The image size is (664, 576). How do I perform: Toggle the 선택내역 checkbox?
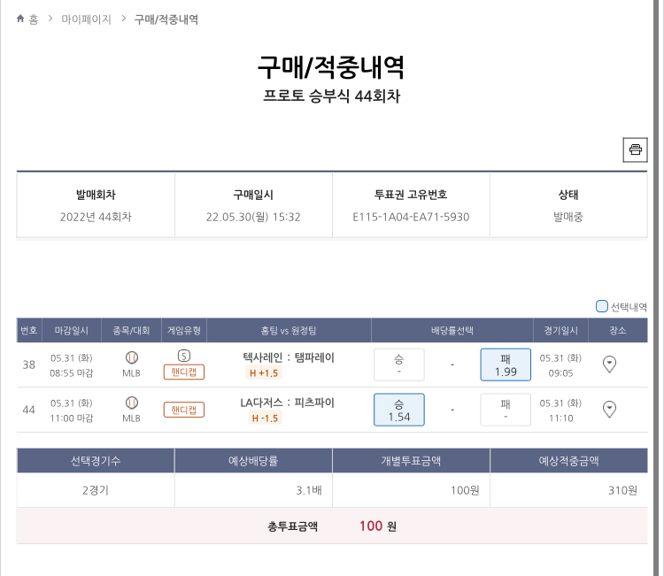click(x=602, y=306)
